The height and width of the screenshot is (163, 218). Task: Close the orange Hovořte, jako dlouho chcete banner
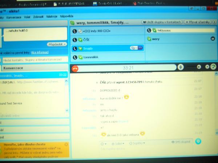click(66, 144)
